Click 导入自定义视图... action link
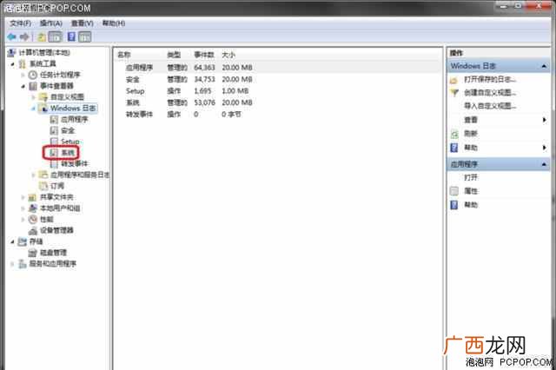Image resolution: width=556 pixels, height=370 pixels. [x=490, y=106]
